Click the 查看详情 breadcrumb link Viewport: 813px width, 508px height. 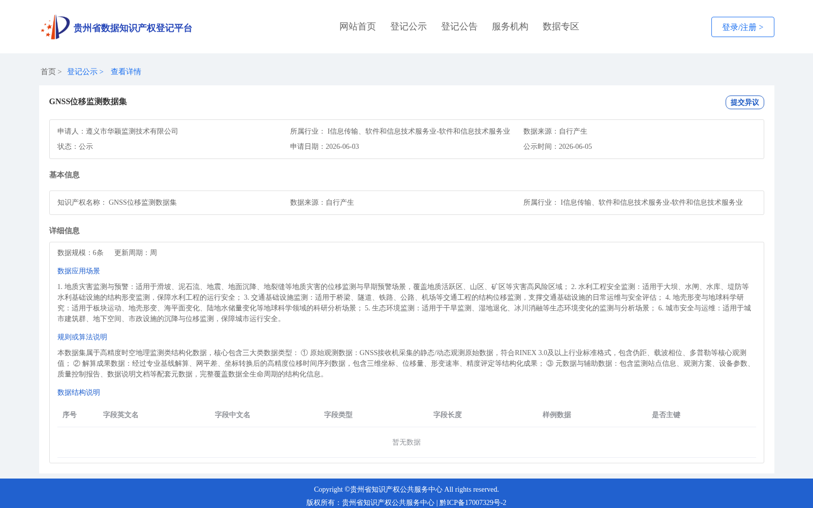tap(126, 72)
